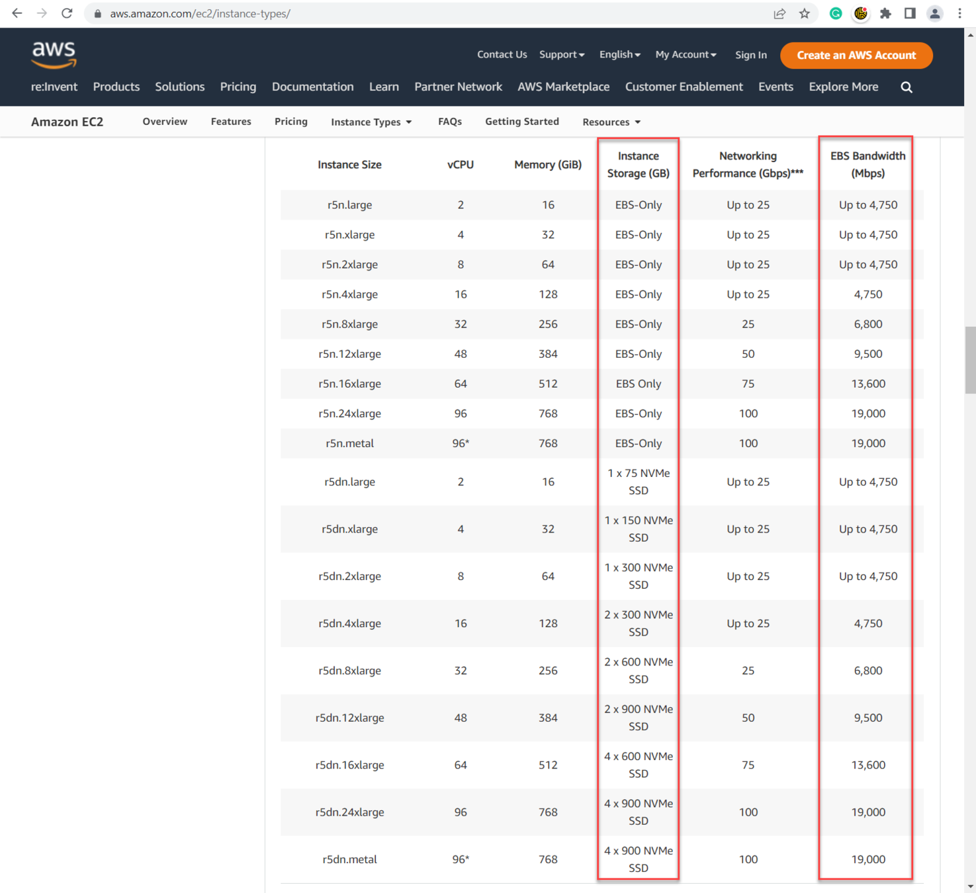Click the Memory (GiB) column header
The image size is (976, 893).
548,165
